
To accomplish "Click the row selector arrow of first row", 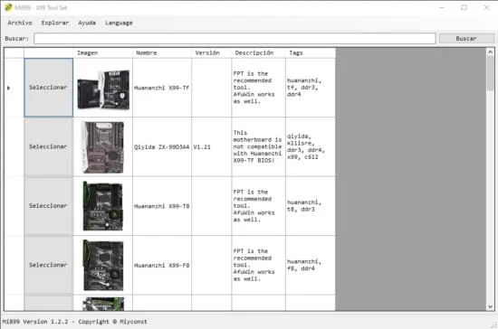I will [8, 88].
